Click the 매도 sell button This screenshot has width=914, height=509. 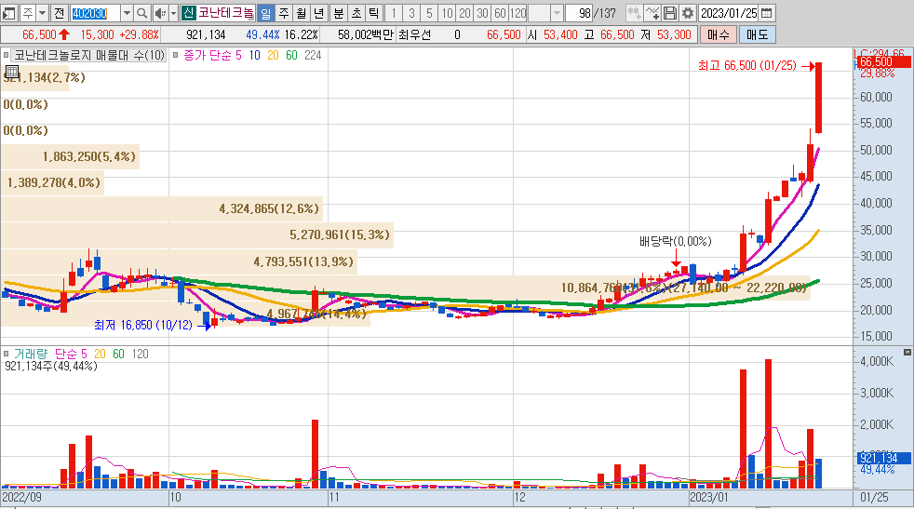click(x=758, y=35)
